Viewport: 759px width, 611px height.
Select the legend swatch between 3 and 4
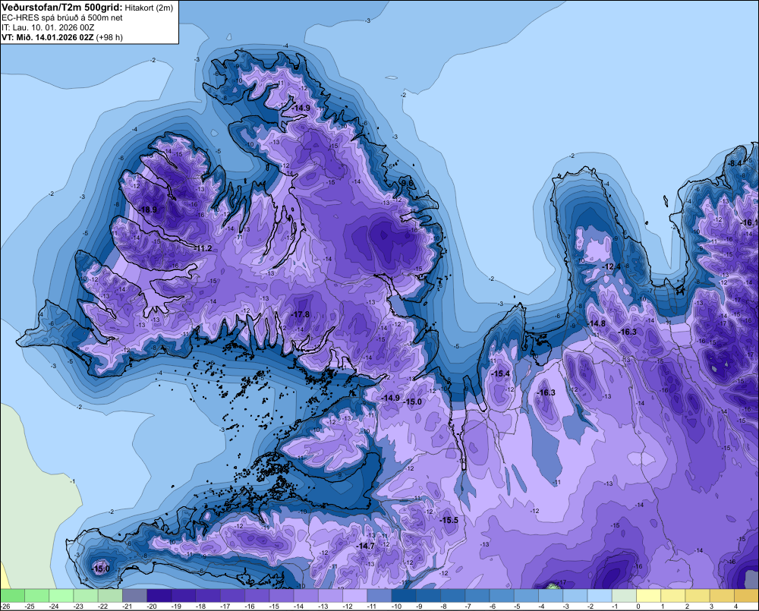(723, 596)
